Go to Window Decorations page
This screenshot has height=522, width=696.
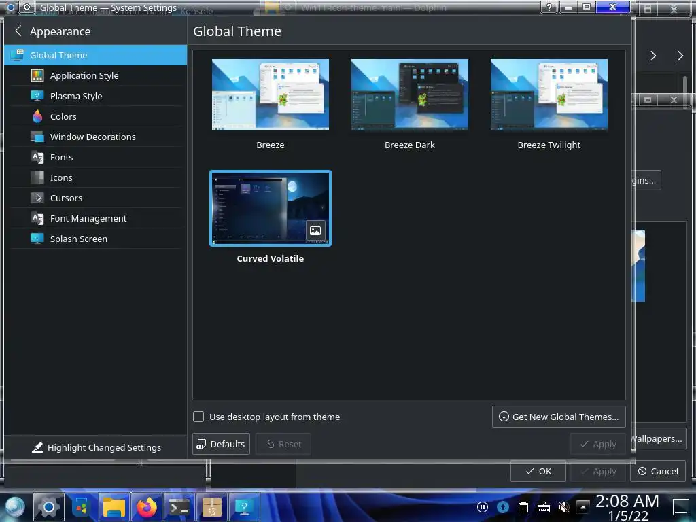[95, 137]
